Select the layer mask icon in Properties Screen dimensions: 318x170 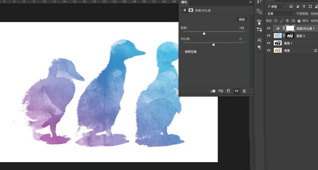point(191,10)
